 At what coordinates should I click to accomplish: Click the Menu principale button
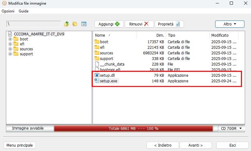click(20, 145)
